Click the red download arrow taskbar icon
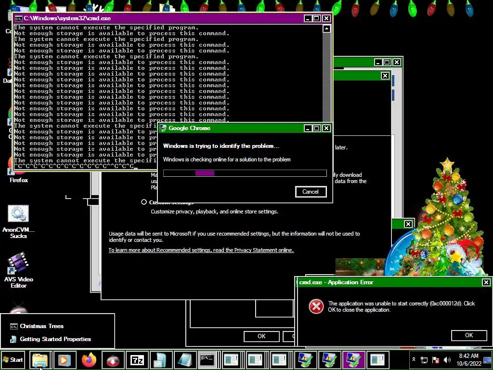This screenshot has width=493, height=370. pyautogui.click(x=113, y=359)
